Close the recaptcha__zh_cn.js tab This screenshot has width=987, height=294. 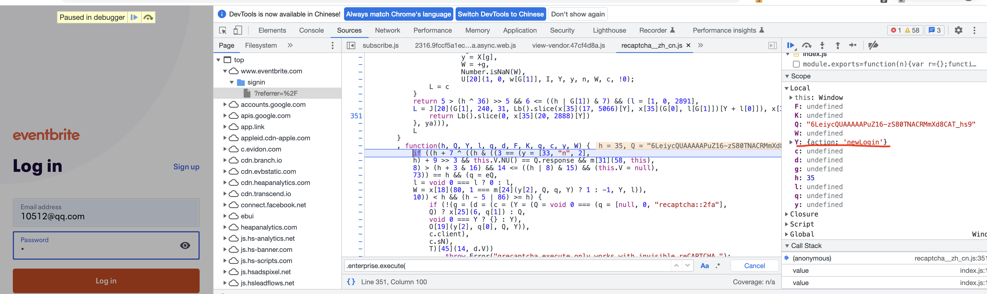tap(688, 45)
